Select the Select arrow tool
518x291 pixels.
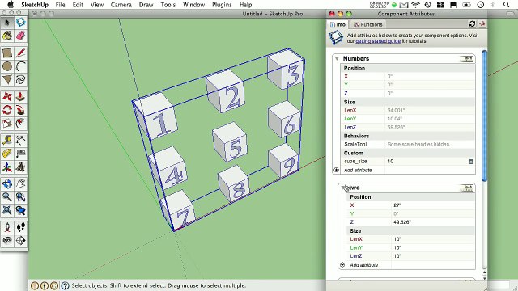tap(7, 23)
